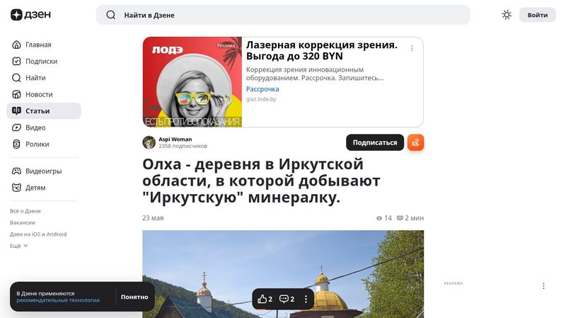Toggle the light/dark theme sun icon

507,15
